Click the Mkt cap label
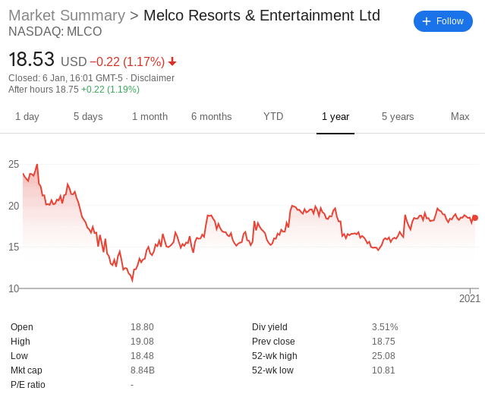The width and height of the screenshot is (485, 397). [27, 370]
